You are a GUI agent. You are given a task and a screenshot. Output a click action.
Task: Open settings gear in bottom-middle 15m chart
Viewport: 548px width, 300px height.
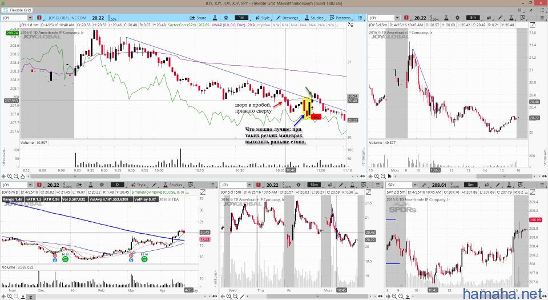coord(299,185)
